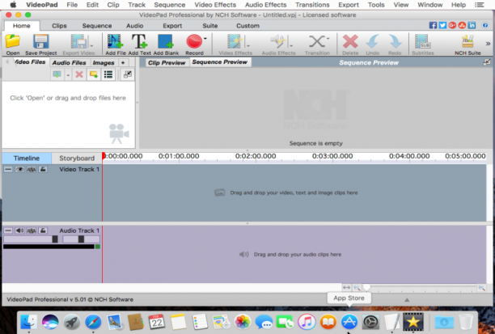Mute Audio Track 1 speaker button

[x=19, y=230]
